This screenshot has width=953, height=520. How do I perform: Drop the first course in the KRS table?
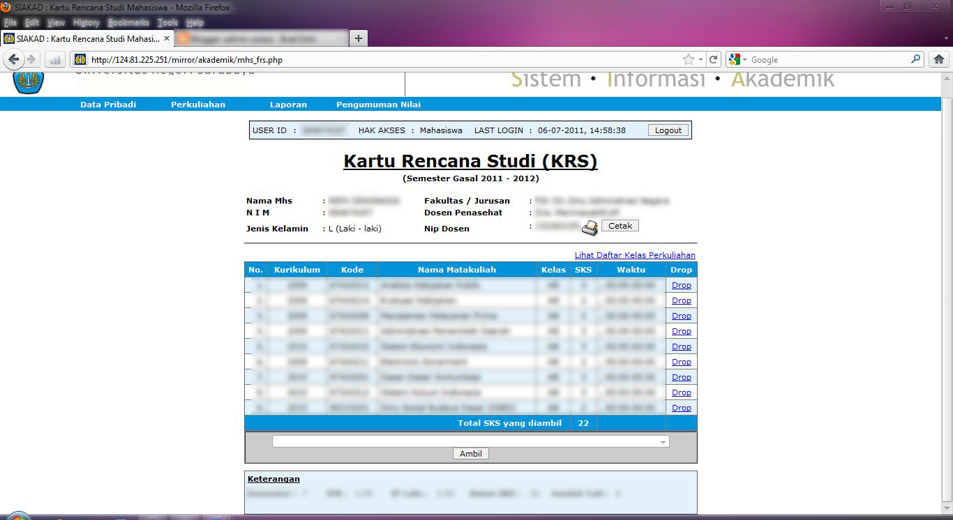click(681, 285)
